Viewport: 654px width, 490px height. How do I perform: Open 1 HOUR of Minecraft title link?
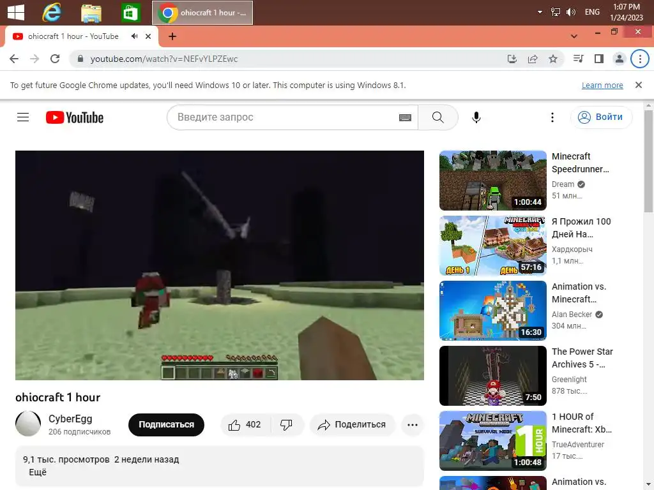point(582,423)
